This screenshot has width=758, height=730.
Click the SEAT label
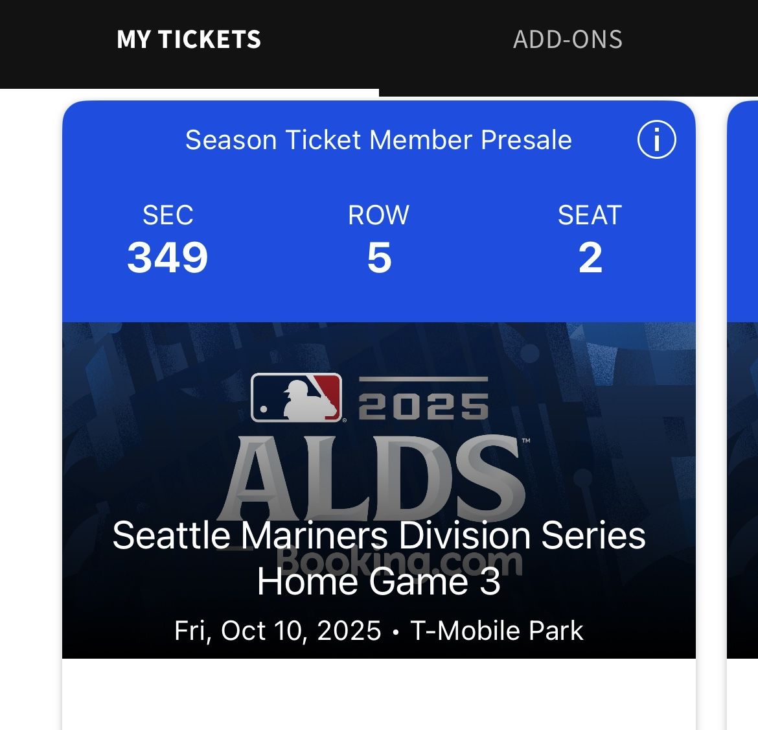590,215
